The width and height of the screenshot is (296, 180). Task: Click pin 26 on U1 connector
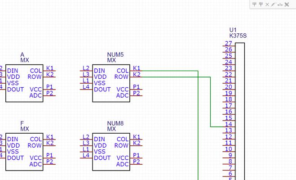click(x=229, y=50)
